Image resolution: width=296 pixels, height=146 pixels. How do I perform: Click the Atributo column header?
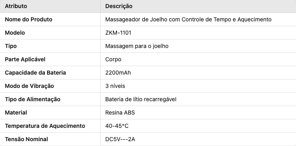16,6
